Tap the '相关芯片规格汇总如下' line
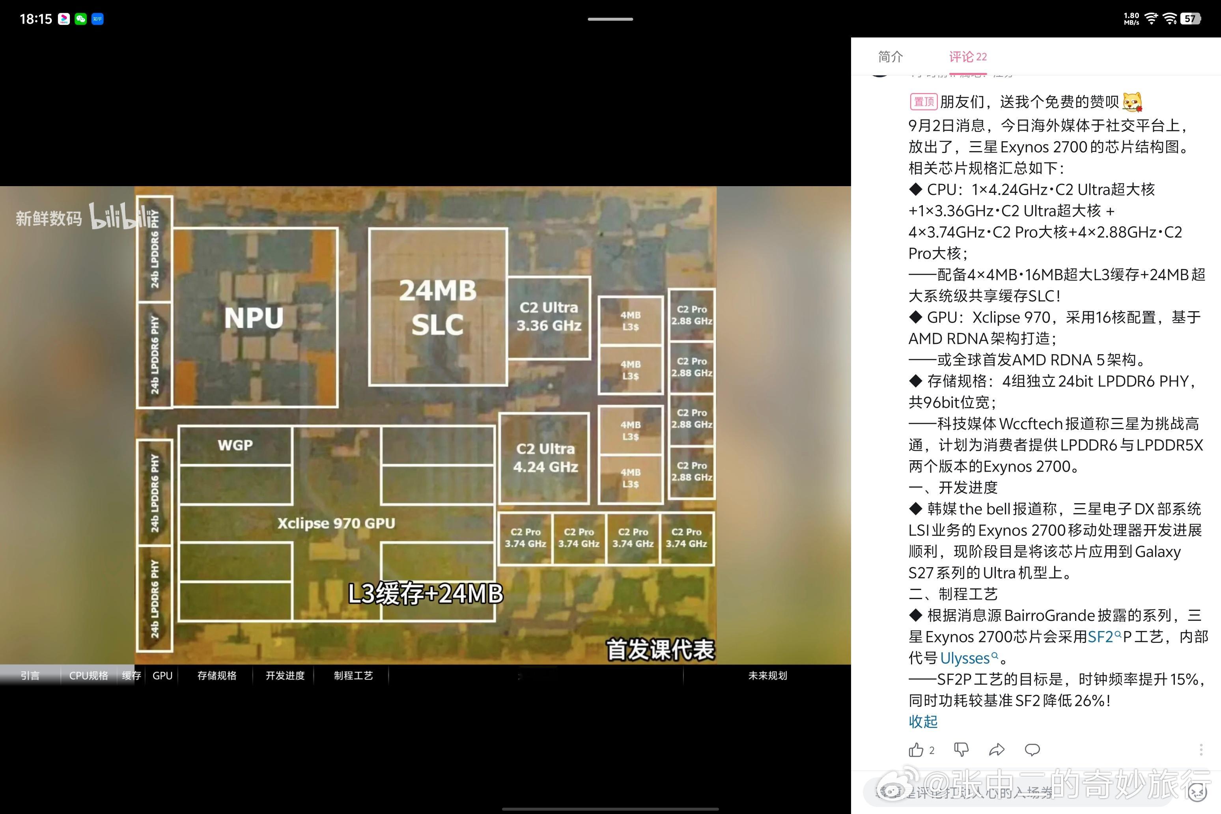Viewport: 1221px width, 814px height. coord(986,168)
